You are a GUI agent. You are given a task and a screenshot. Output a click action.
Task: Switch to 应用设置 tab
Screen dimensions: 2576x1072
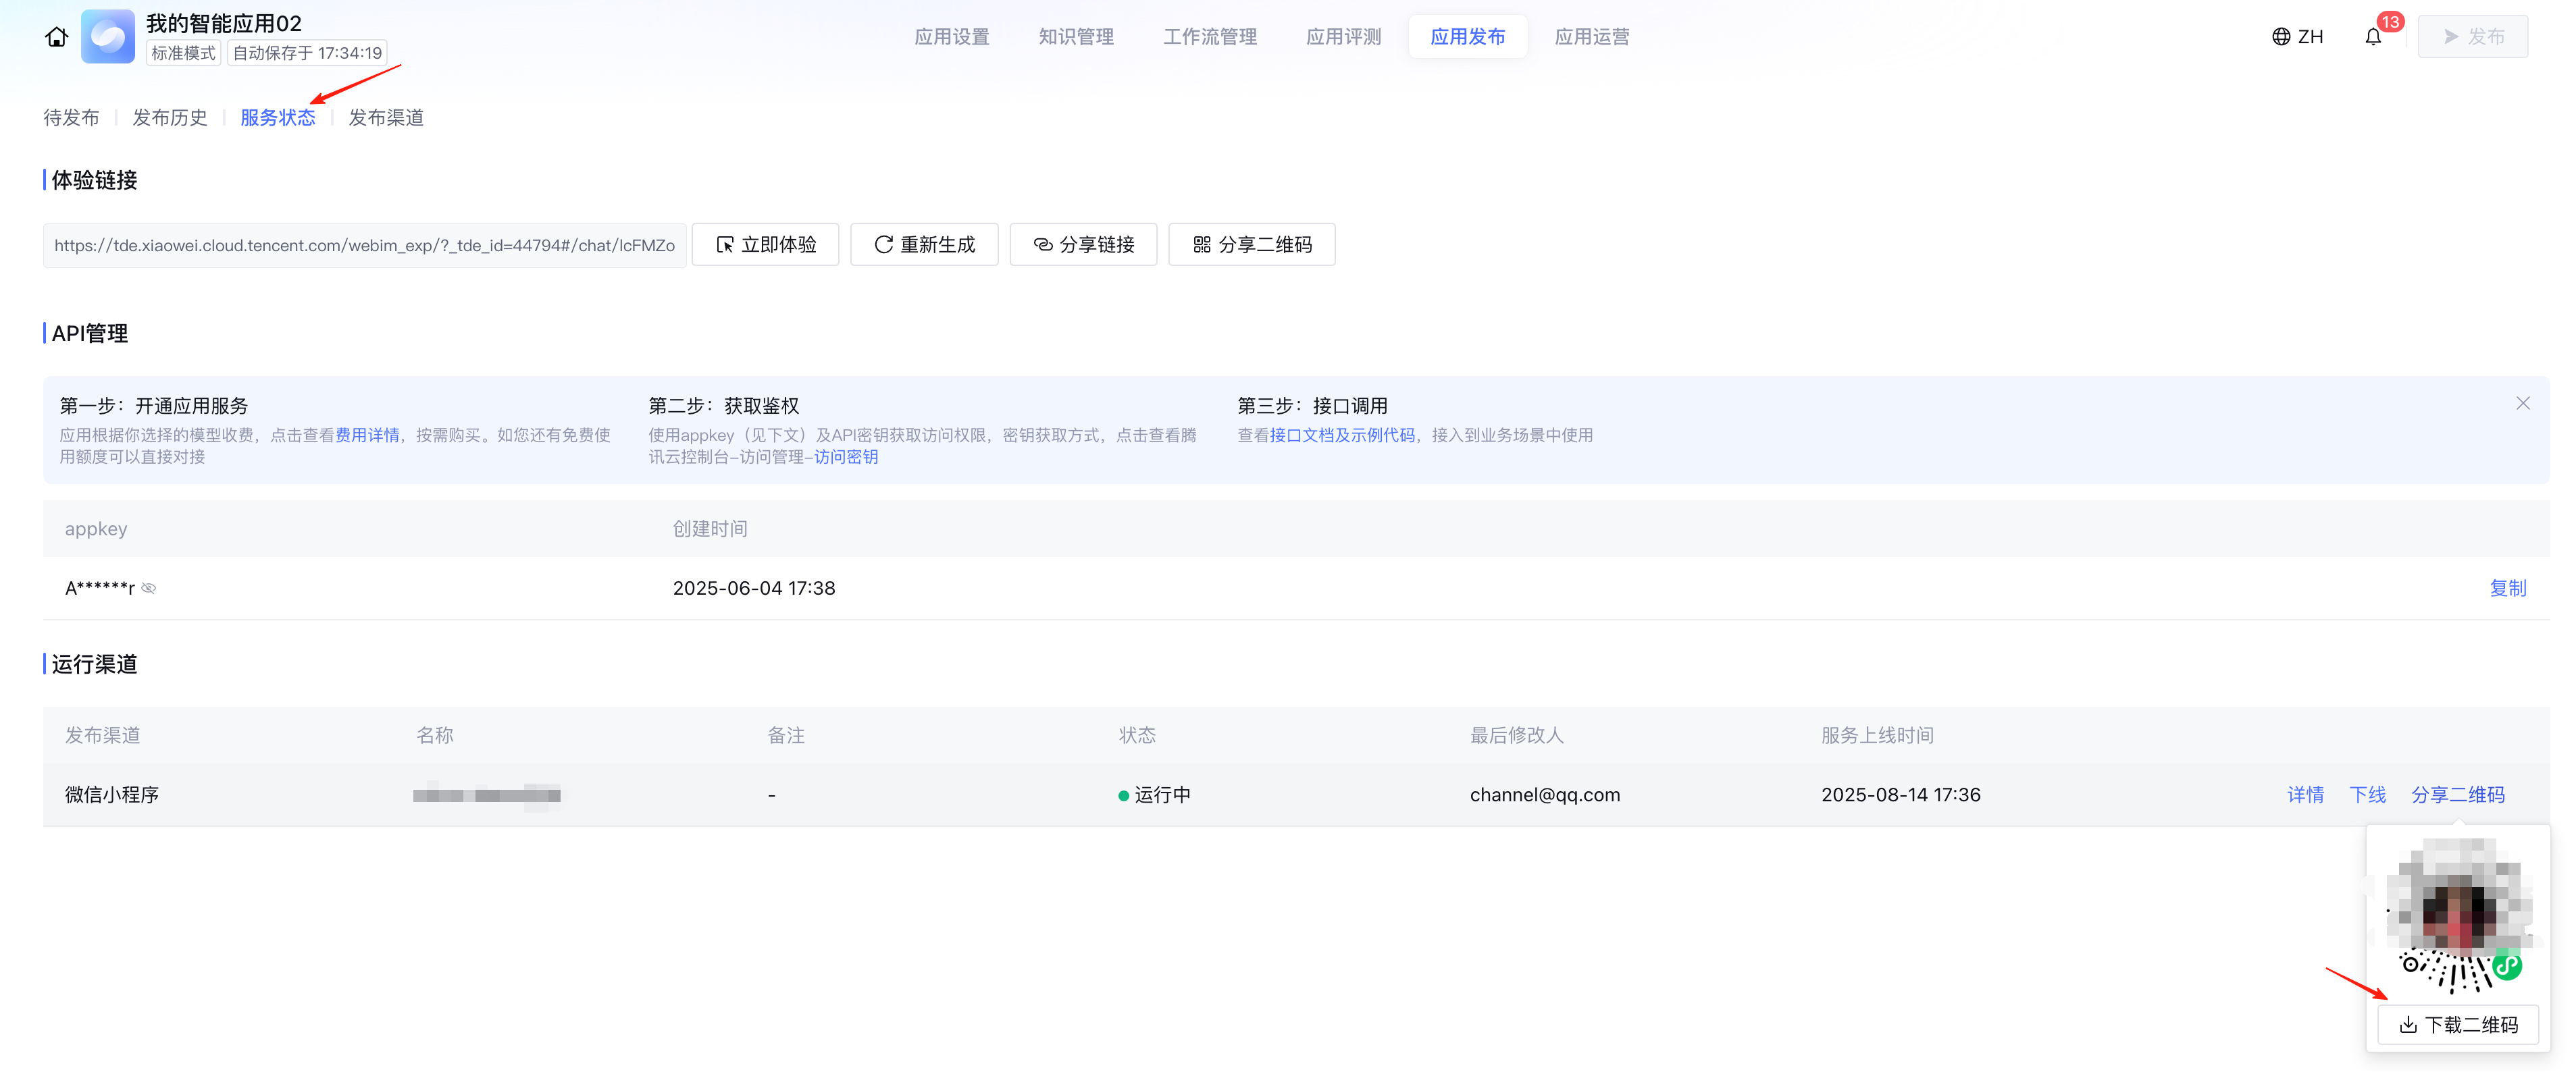pyautogui.click(x=951, y=37)
